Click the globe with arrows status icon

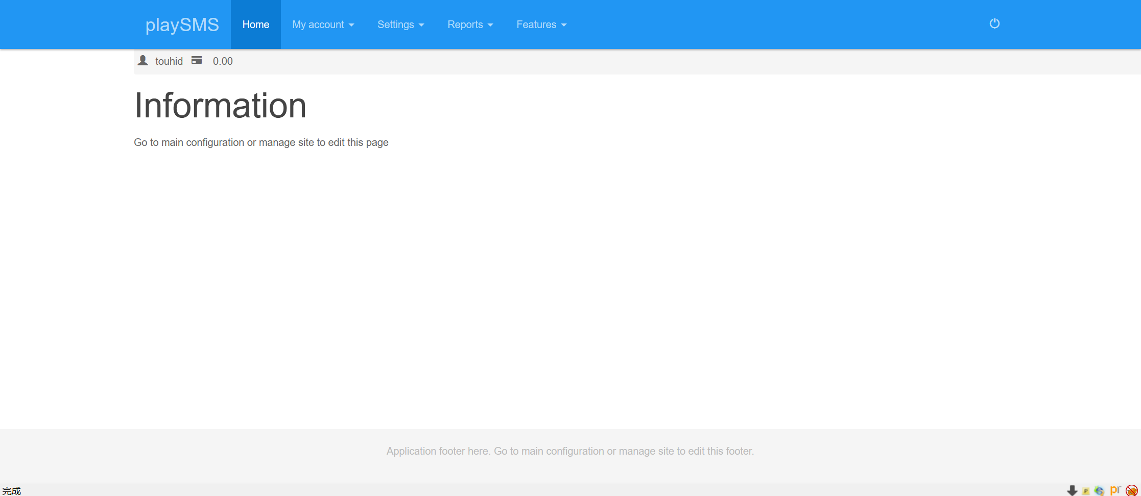click(1099, 491)
